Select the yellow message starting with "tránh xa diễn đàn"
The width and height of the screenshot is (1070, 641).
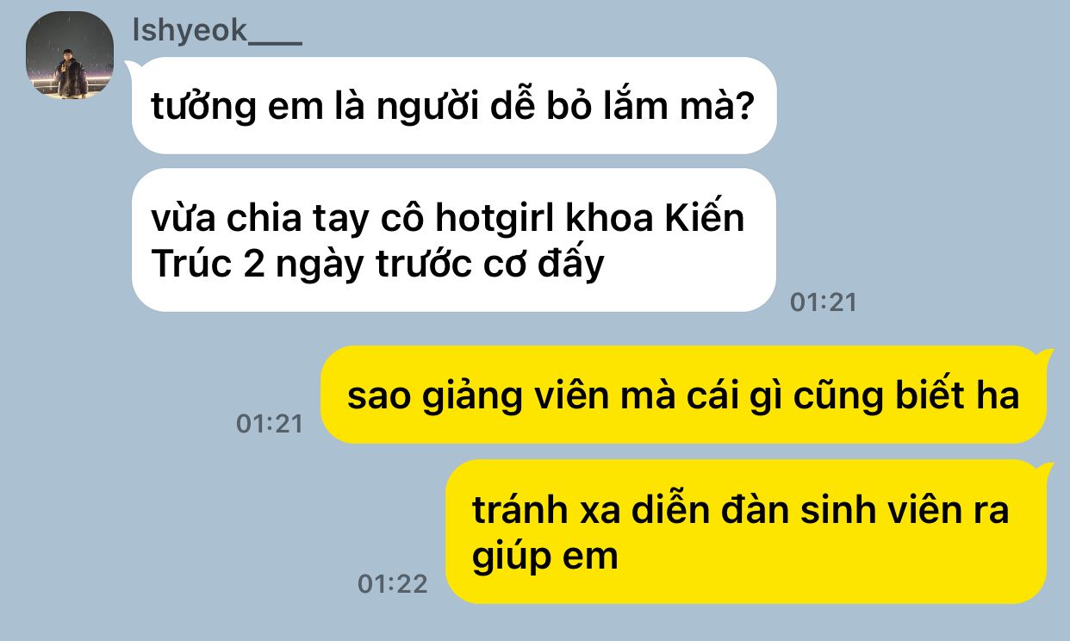(747, 532)
